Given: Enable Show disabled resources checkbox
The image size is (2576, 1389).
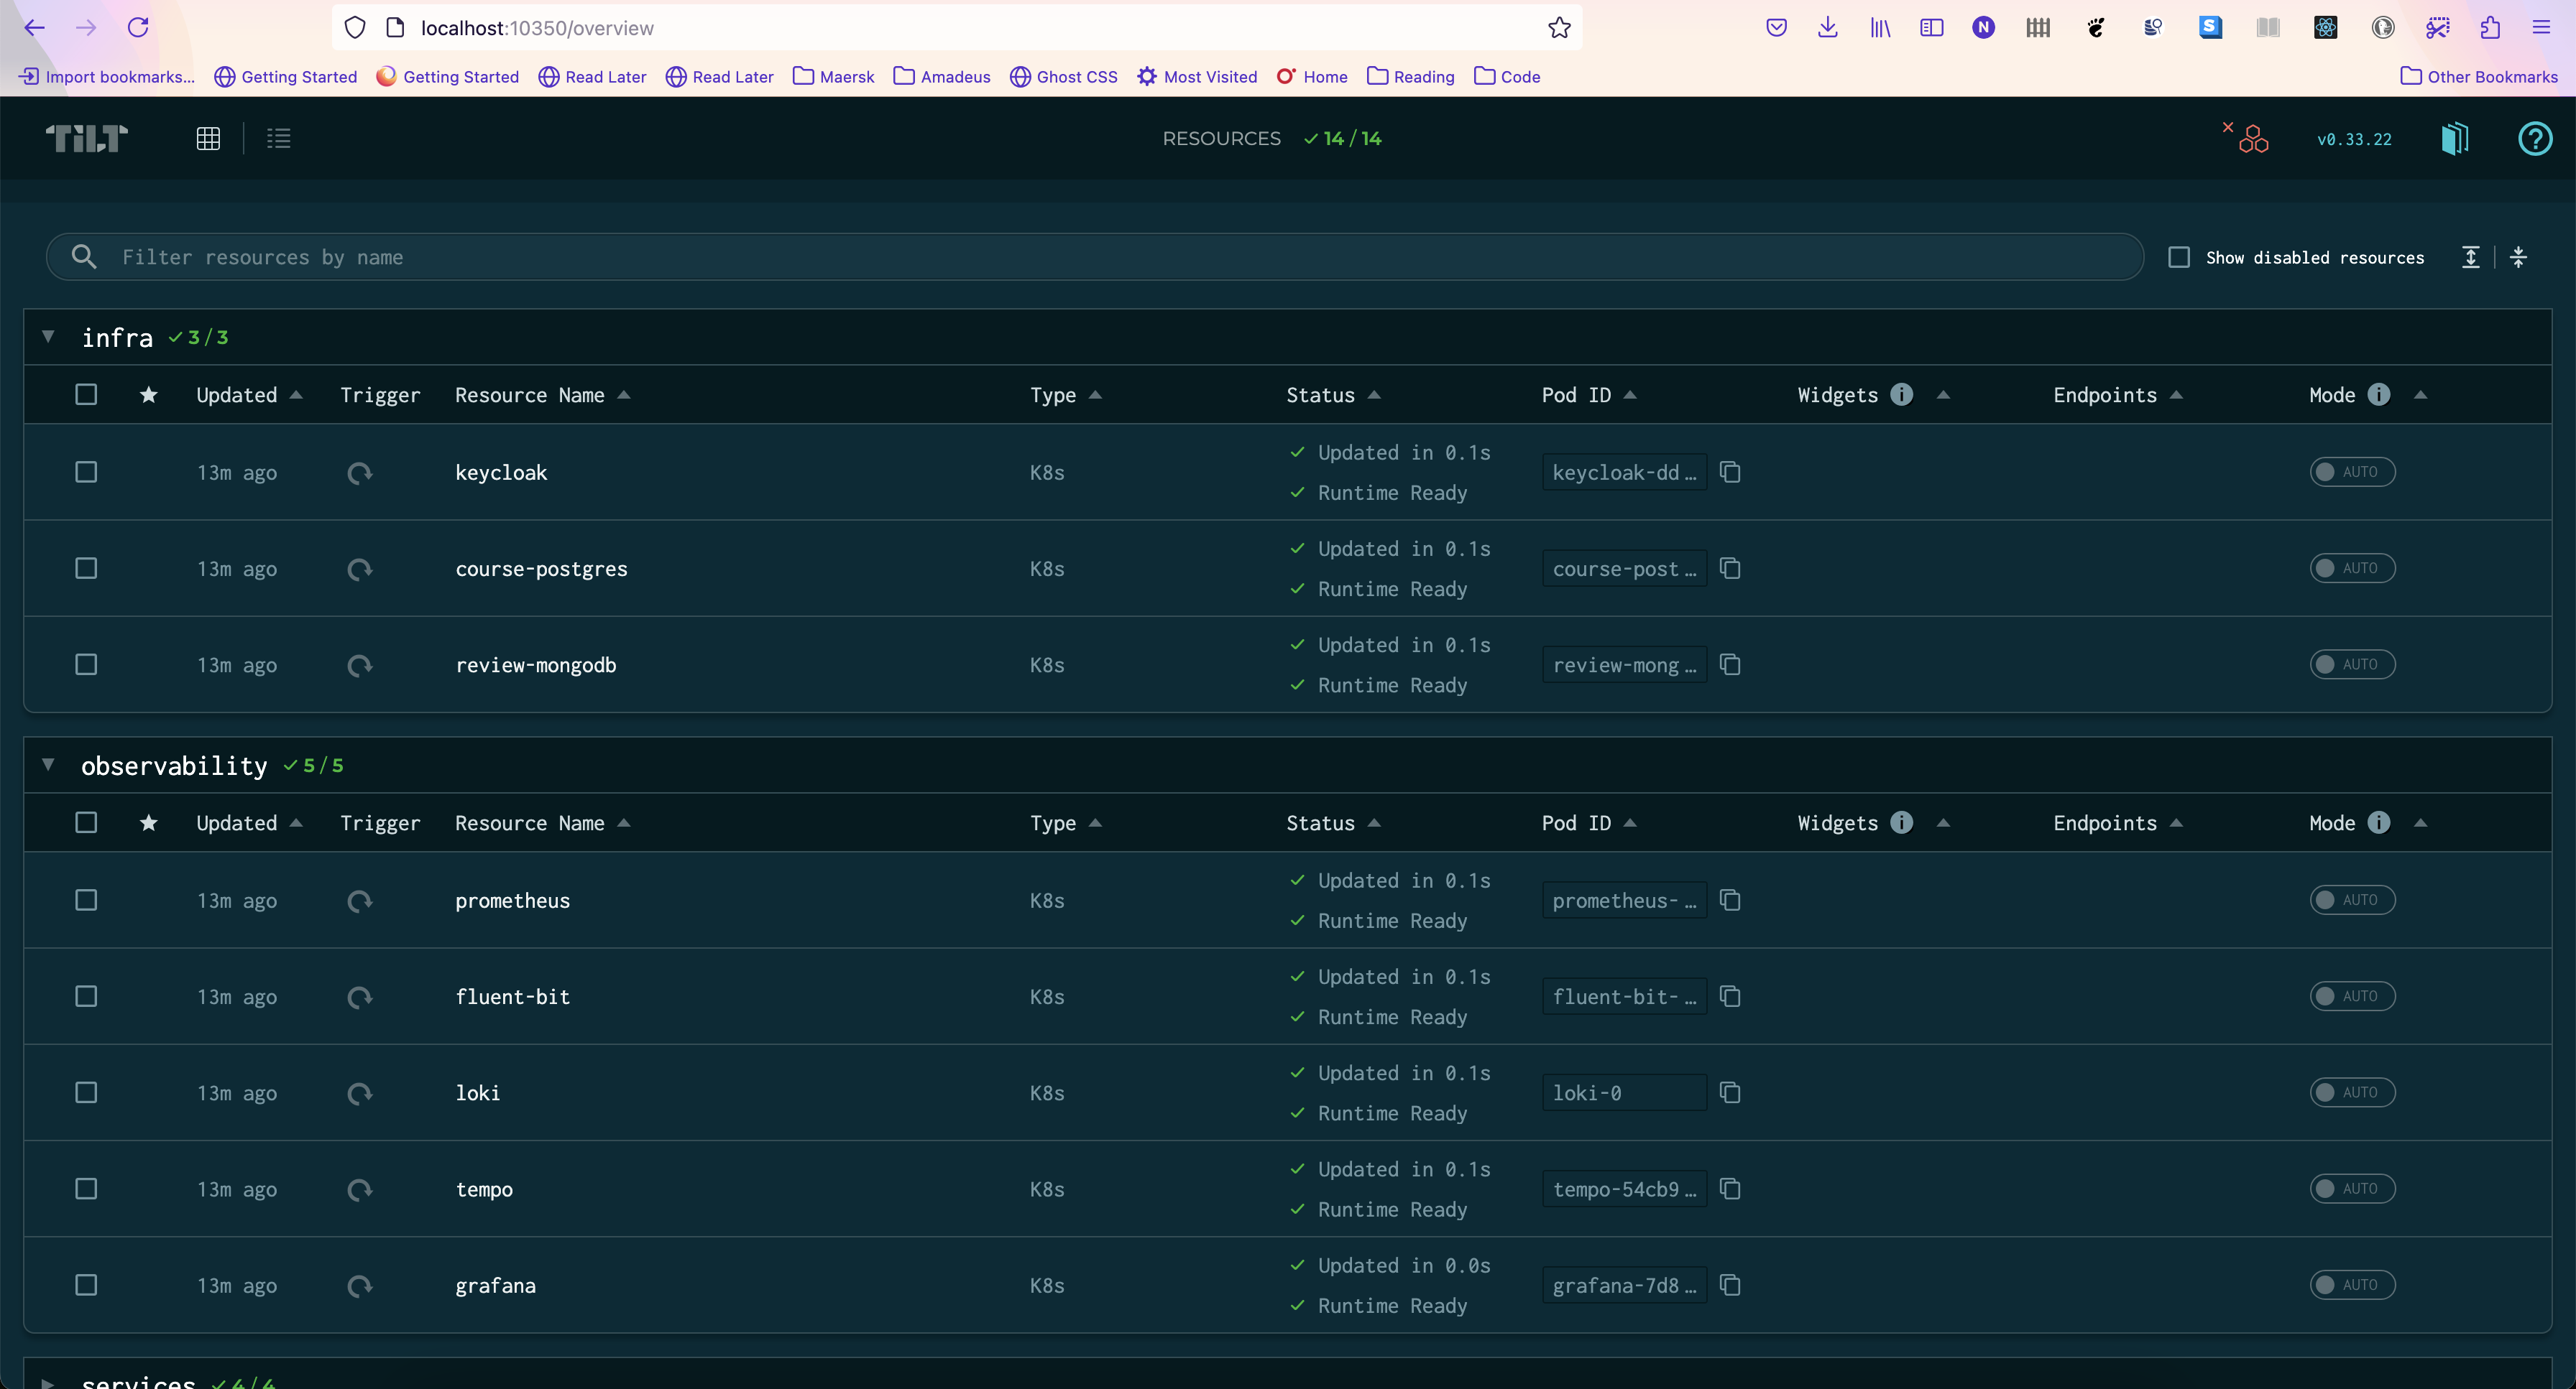Looking at the screenshot, I should point(2179,257).
